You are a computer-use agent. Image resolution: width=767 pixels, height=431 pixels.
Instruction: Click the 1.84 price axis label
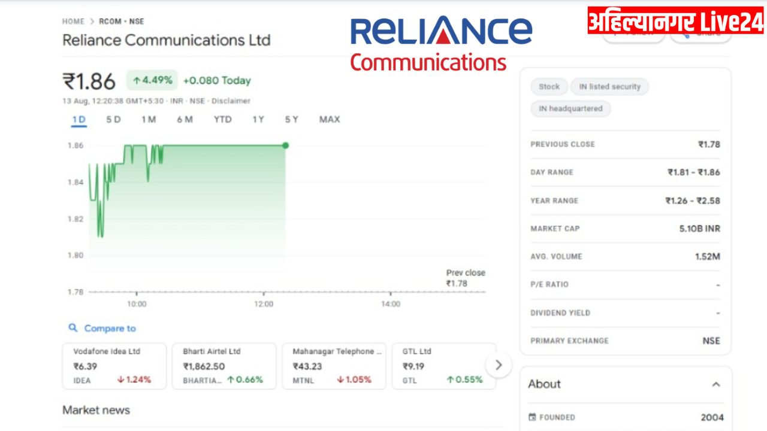75,182
